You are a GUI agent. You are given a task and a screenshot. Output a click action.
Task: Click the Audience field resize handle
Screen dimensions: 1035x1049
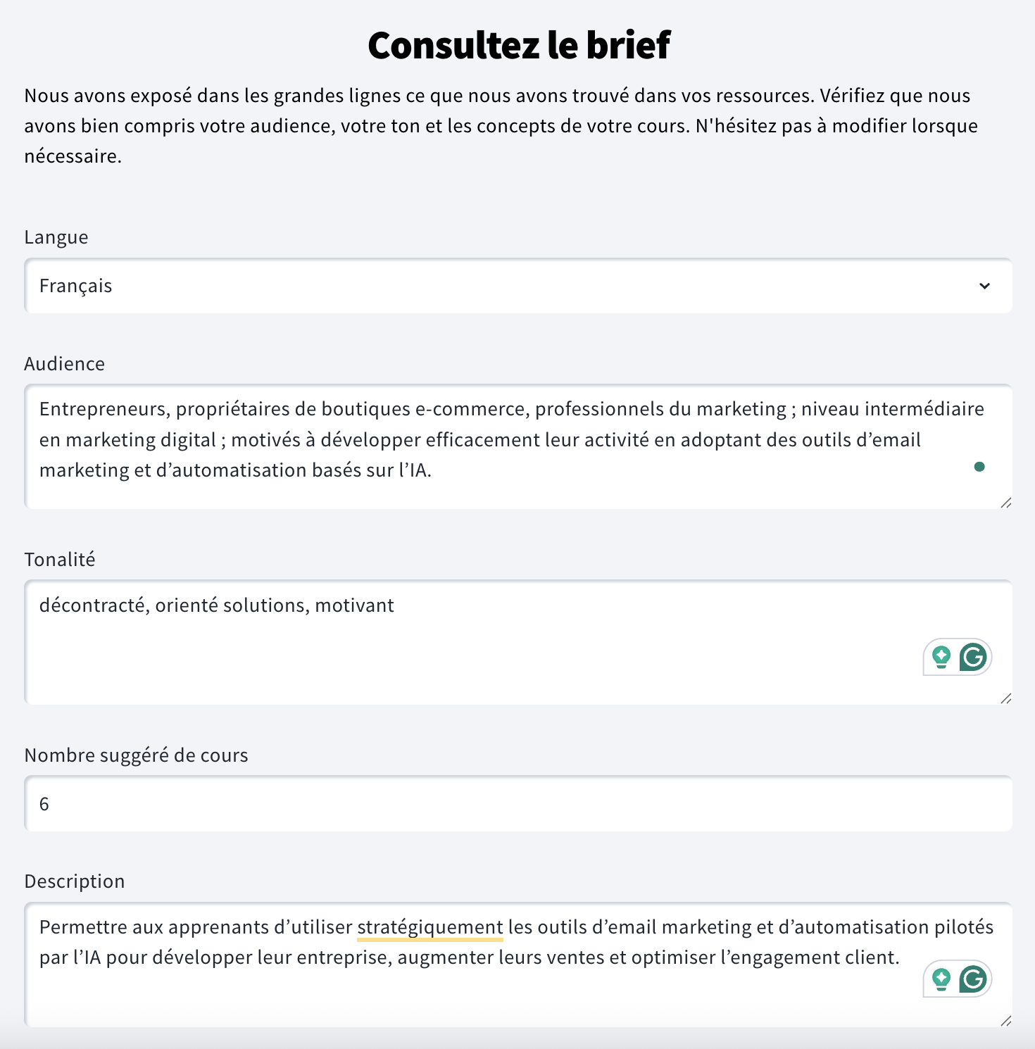click(1005, 502)
